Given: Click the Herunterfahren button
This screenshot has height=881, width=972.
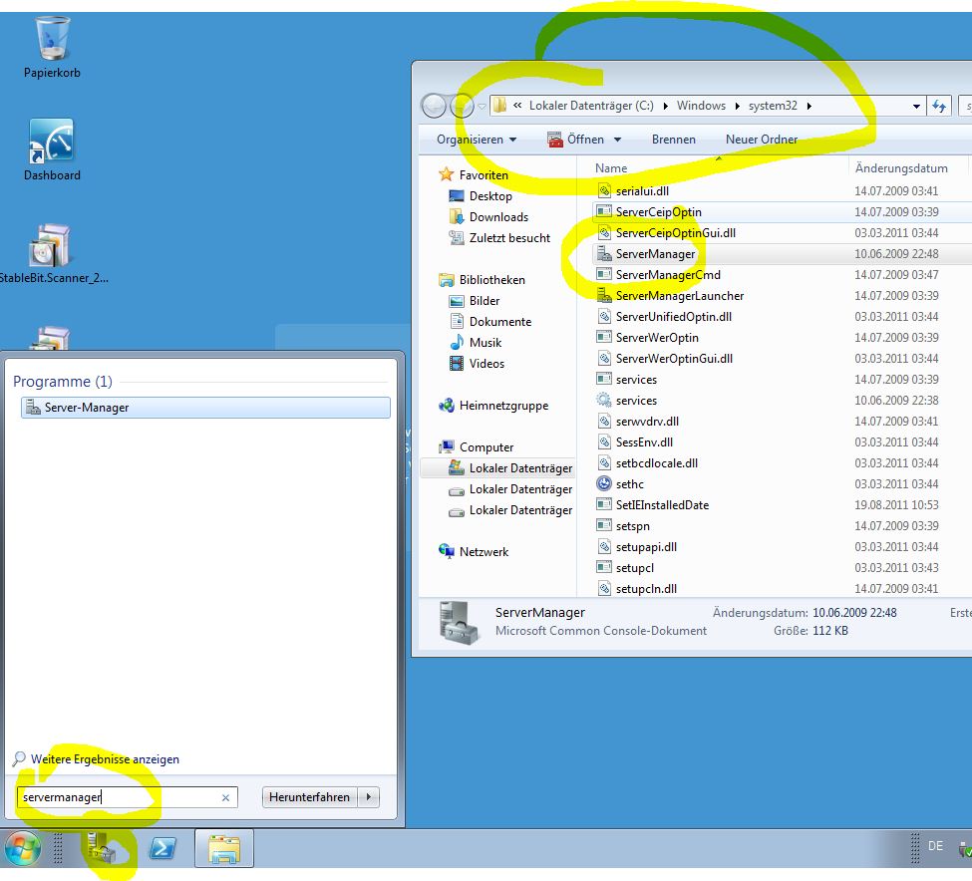Looking at the screenshot, I should 309,797.
